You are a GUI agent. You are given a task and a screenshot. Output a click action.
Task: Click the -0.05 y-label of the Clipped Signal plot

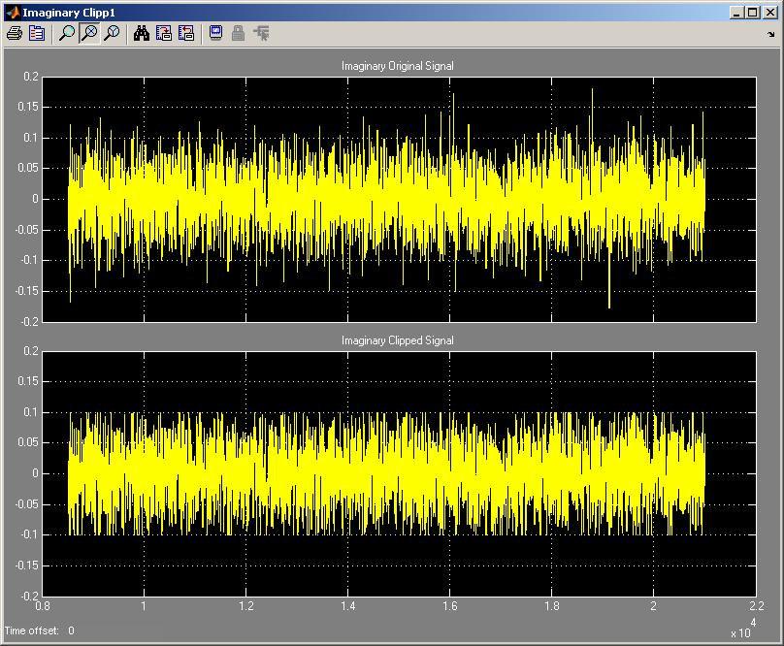[x=27, y=504]
